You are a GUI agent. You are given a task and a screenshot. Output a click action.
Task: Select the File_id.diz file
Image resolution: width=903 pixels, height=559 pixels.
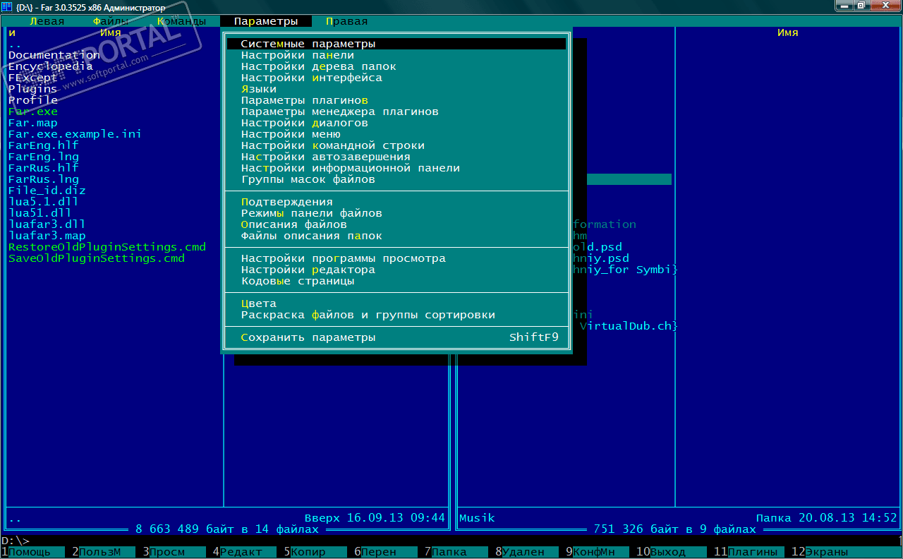[47, 191]
